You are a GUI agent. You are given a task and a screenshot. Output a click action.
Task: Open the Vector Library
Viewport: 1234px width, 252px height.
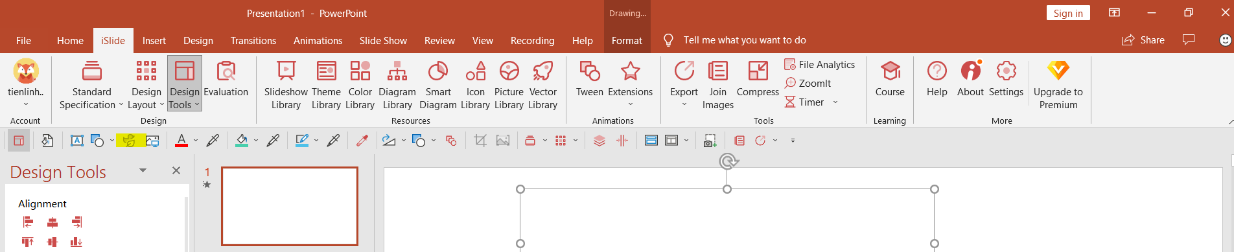point(542,85)
